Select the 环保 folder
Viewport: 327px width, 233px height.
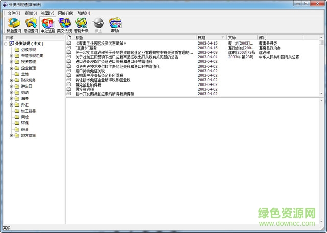(x=25, y=123)
